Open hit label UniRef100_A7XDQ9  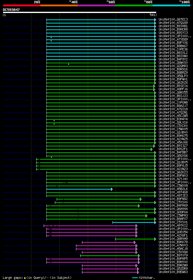[x=173, y=40]
